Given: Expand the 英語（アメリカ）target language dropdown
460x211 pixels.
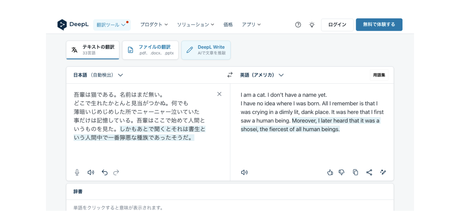Looking at the screenshot, I should 262,75.
